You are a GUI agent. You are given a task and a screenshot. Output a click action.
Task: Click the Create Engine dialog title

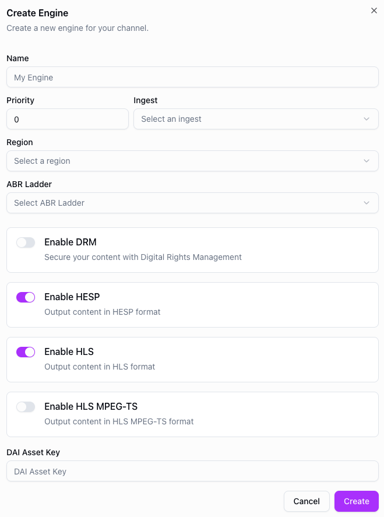37,13
